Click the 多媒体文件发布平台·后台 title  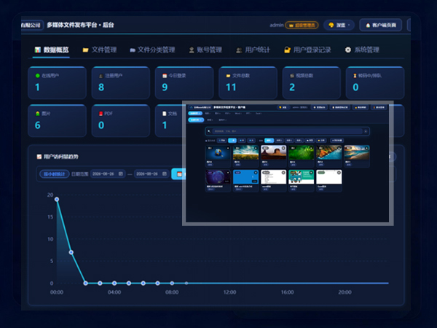[x=80, y=25]
